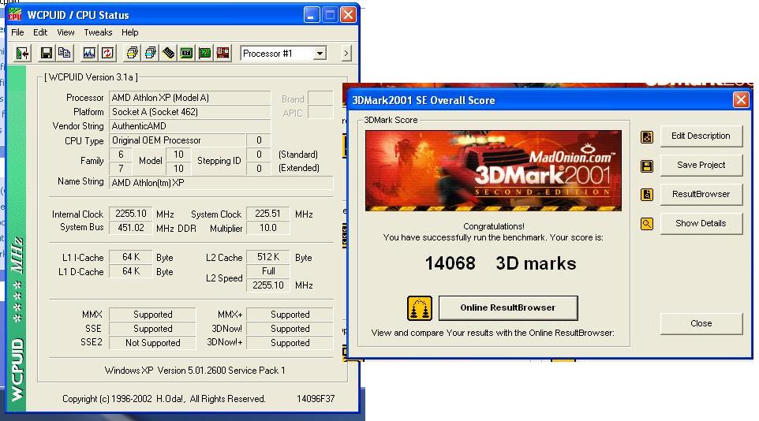Click the toolbar overflow arrow button
The width and height of the screenshot is (759, 421).
[346, 54]
